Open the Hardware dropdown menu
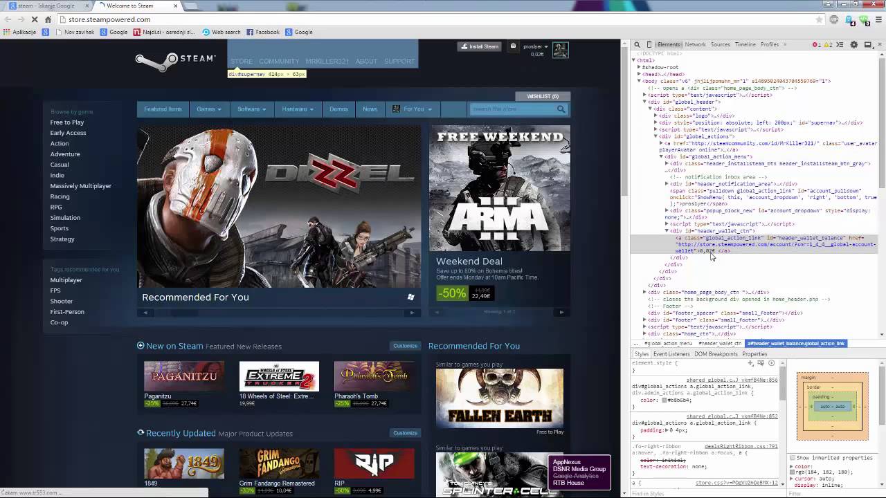 point(298,109)
